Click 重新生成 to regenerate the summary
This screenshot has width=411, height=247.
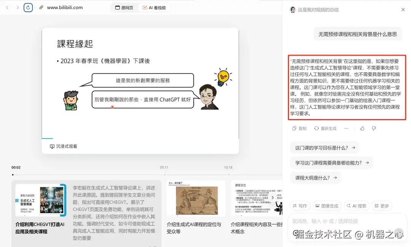[326, 128]
